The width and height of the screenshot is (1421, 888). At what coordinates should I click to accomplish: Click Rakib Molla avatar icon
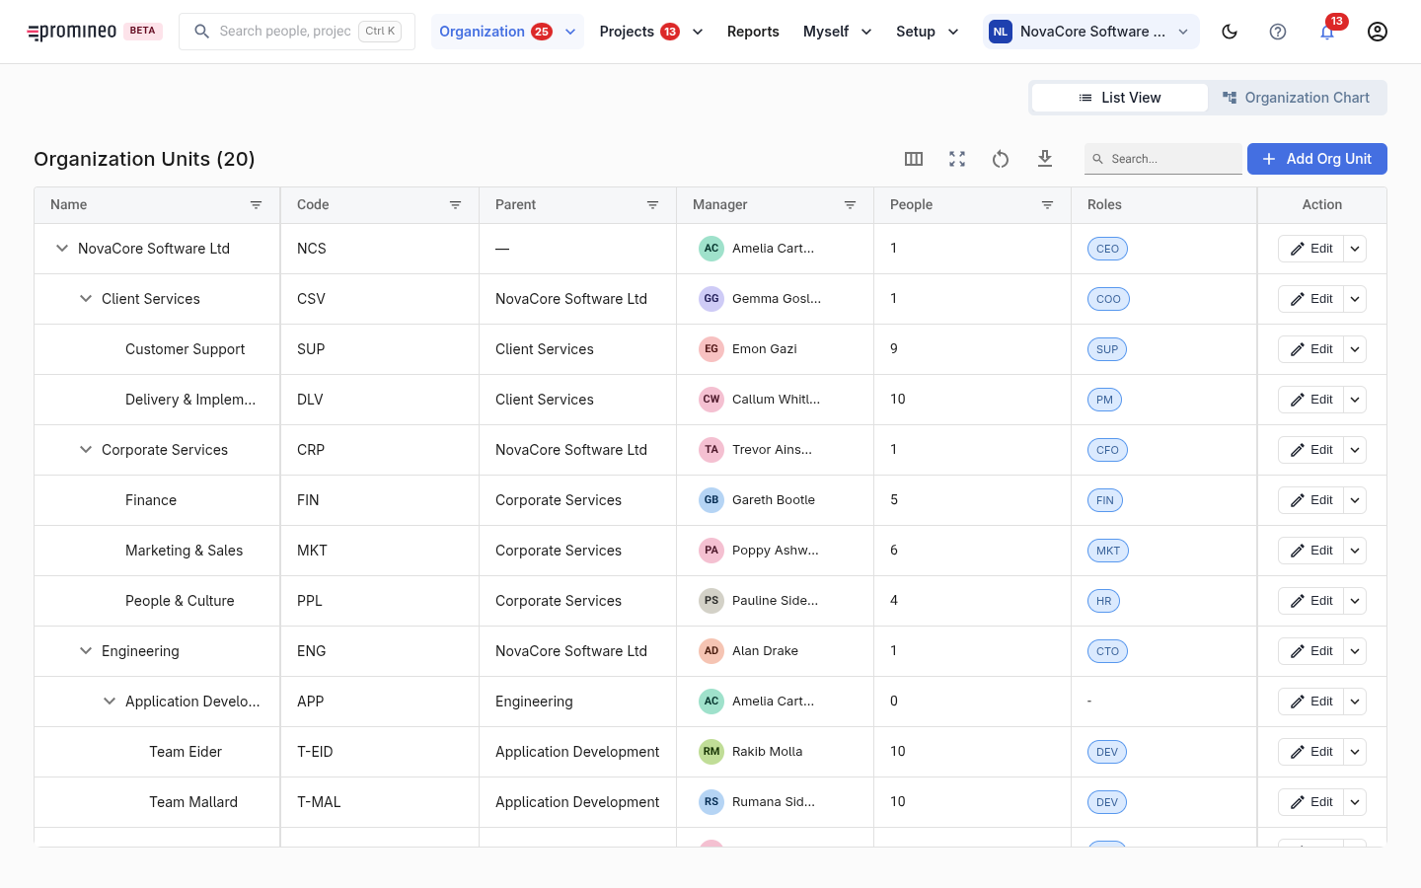711,752
